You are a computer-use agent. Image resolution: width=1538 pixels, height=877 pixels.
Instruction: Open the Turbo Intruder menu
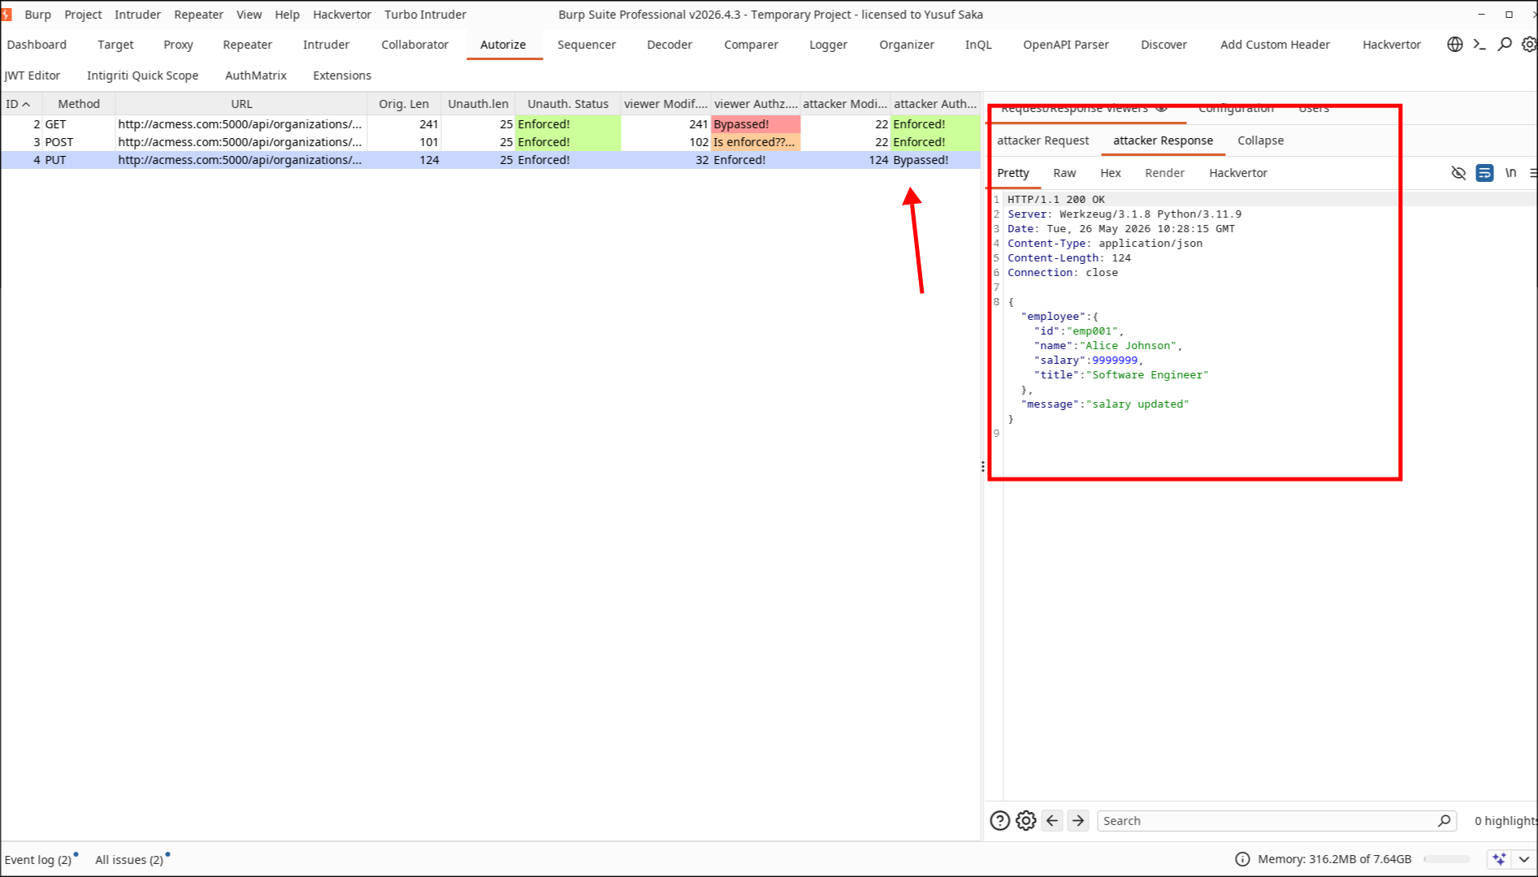(x=425, y=15)
